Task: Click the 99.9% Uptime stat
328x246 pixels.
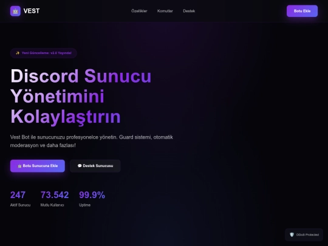Action: (x=92, y=199)
